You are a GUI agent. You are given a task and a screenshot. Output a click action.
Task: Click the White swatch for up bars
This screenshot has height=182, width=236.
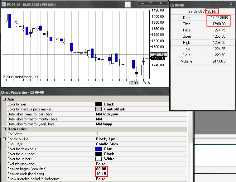[x=99, y=159]
